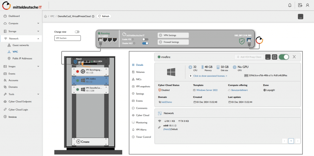Open the notifications bell
This screenshot has height=156, width=314.
[290, 6]
